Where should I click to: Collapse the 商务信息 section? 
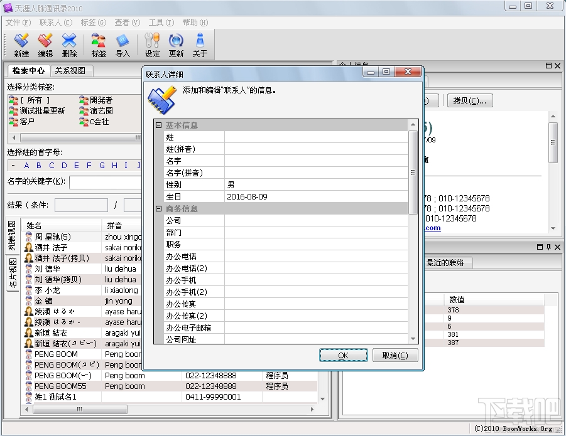tap(158, 209)
